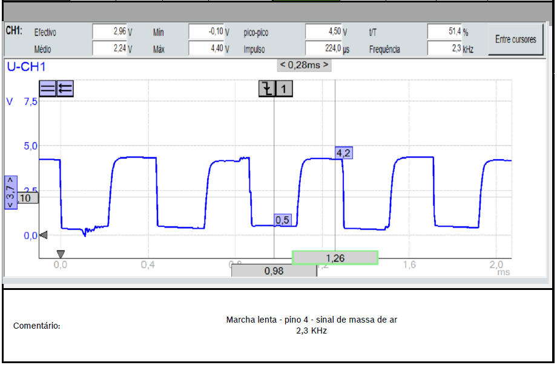The image size is (557, 365).
Task: Select the 1,26 time cursor handle
Action: click(x=335, y=258)
